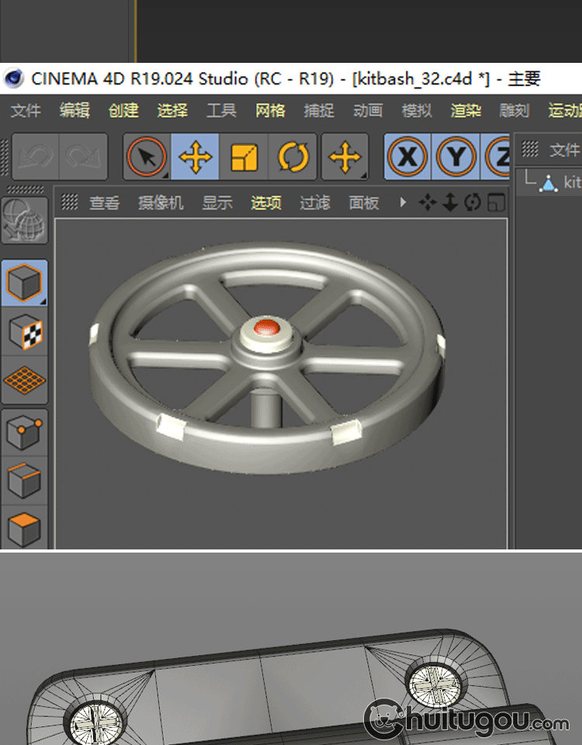Viewport: 582px width, 745px height.
Task: Activate the highlighted Move tool
Action: pos(196,157)
